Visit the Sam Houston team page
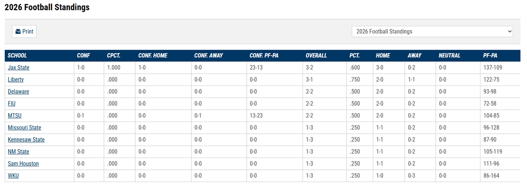527x190 pixels. tap(23, 164)
